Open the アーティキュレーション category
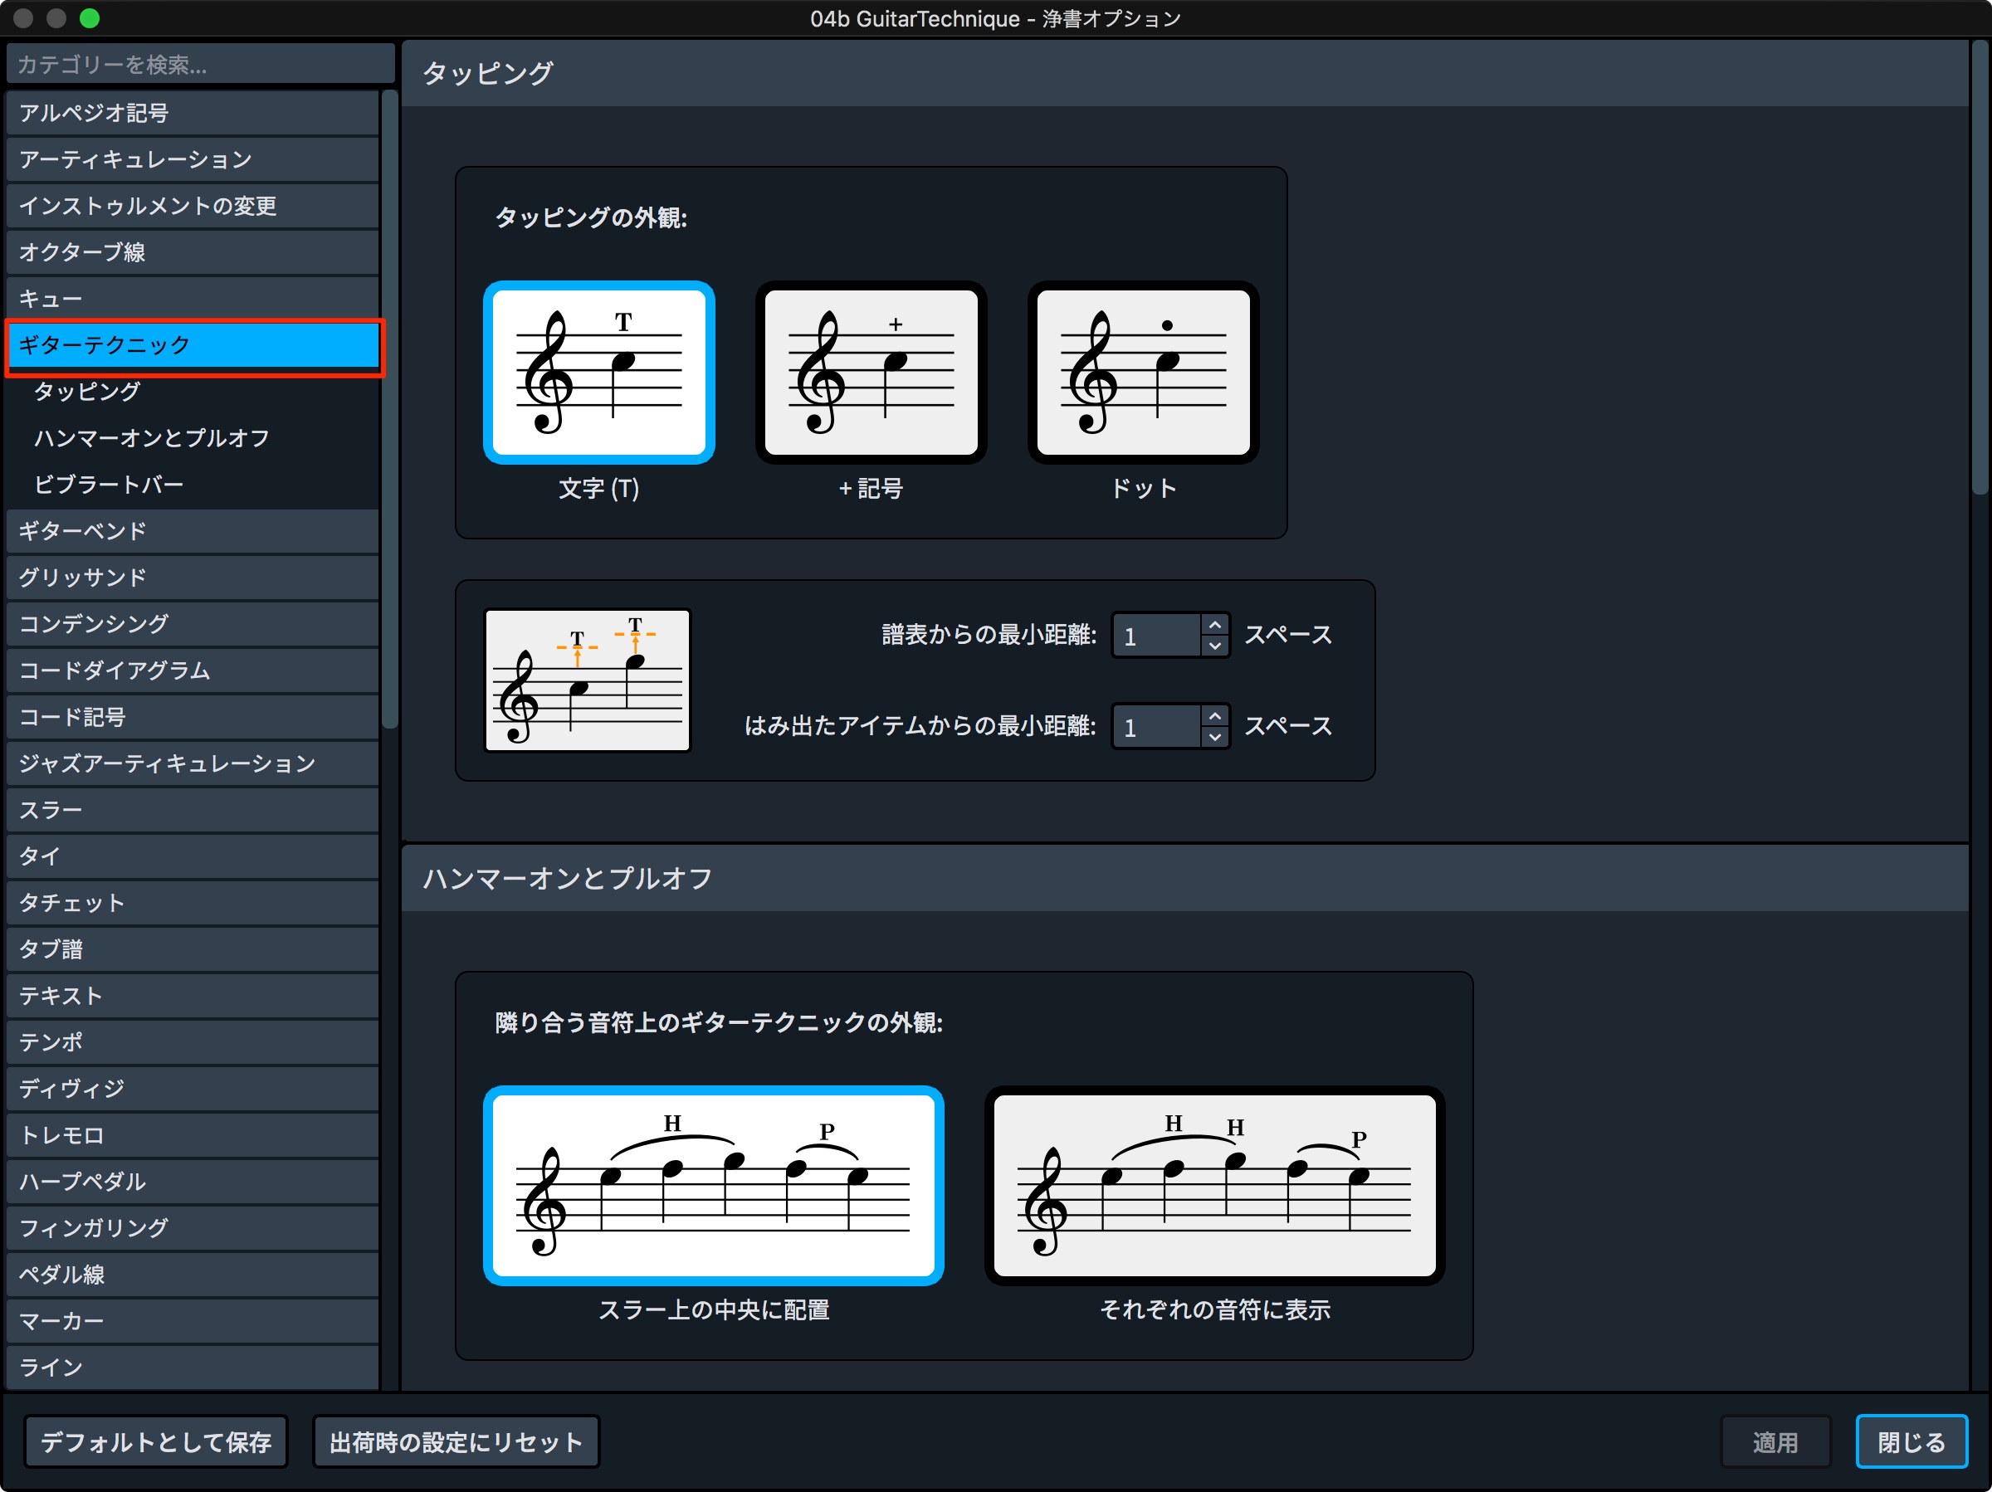This screenshot has width=1992, height=1492. point(192,159)
